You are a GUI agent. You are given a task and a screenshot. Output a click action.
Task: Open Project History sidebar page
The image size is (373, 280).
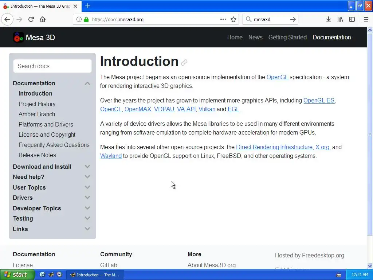[x=37, y=104]
